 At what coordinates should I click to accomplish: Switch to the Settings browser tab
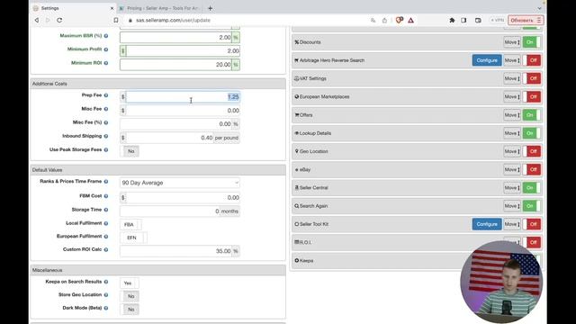(74, 8)
